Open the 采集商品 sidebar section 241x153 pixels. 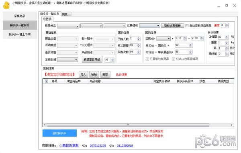coord(20,16)
